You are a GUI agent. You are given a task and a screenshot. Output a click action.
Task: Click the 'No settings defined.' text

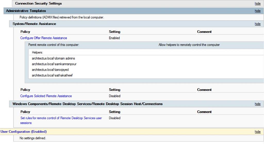tap(33, 138)
